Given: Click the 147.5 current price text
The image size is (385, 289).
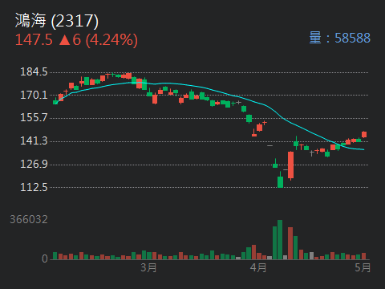Looking at the screenshot, I should pos(34,40).
